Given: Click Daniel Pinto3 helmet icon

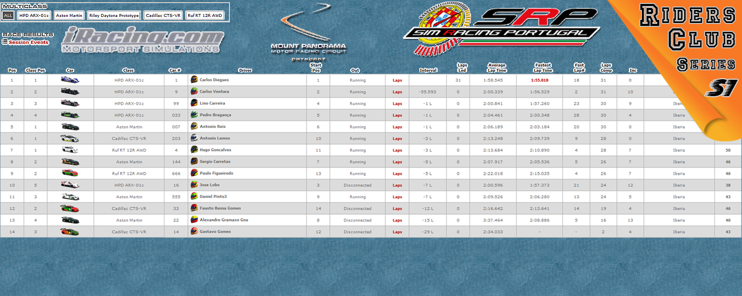Looking at the screenshot, I should pyautogui.click(x=194, y=196).
